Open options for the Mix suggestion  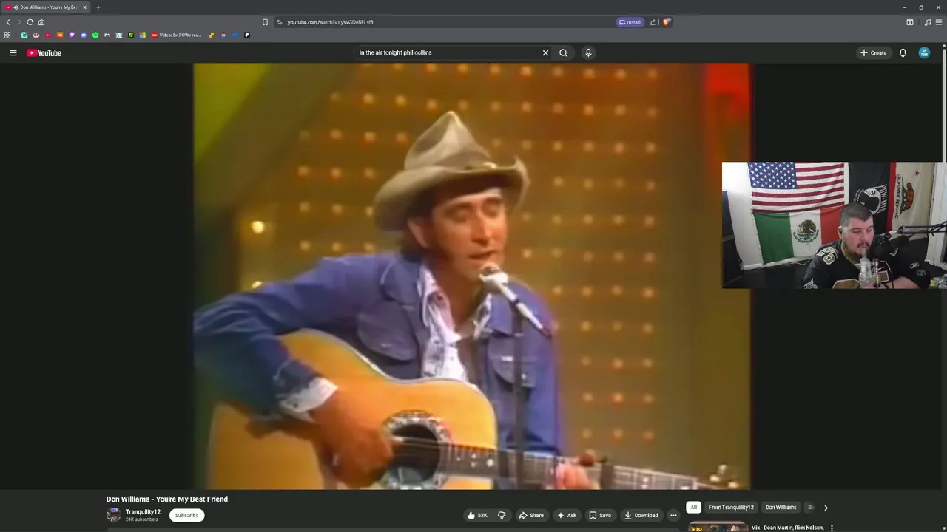[832, 528]
